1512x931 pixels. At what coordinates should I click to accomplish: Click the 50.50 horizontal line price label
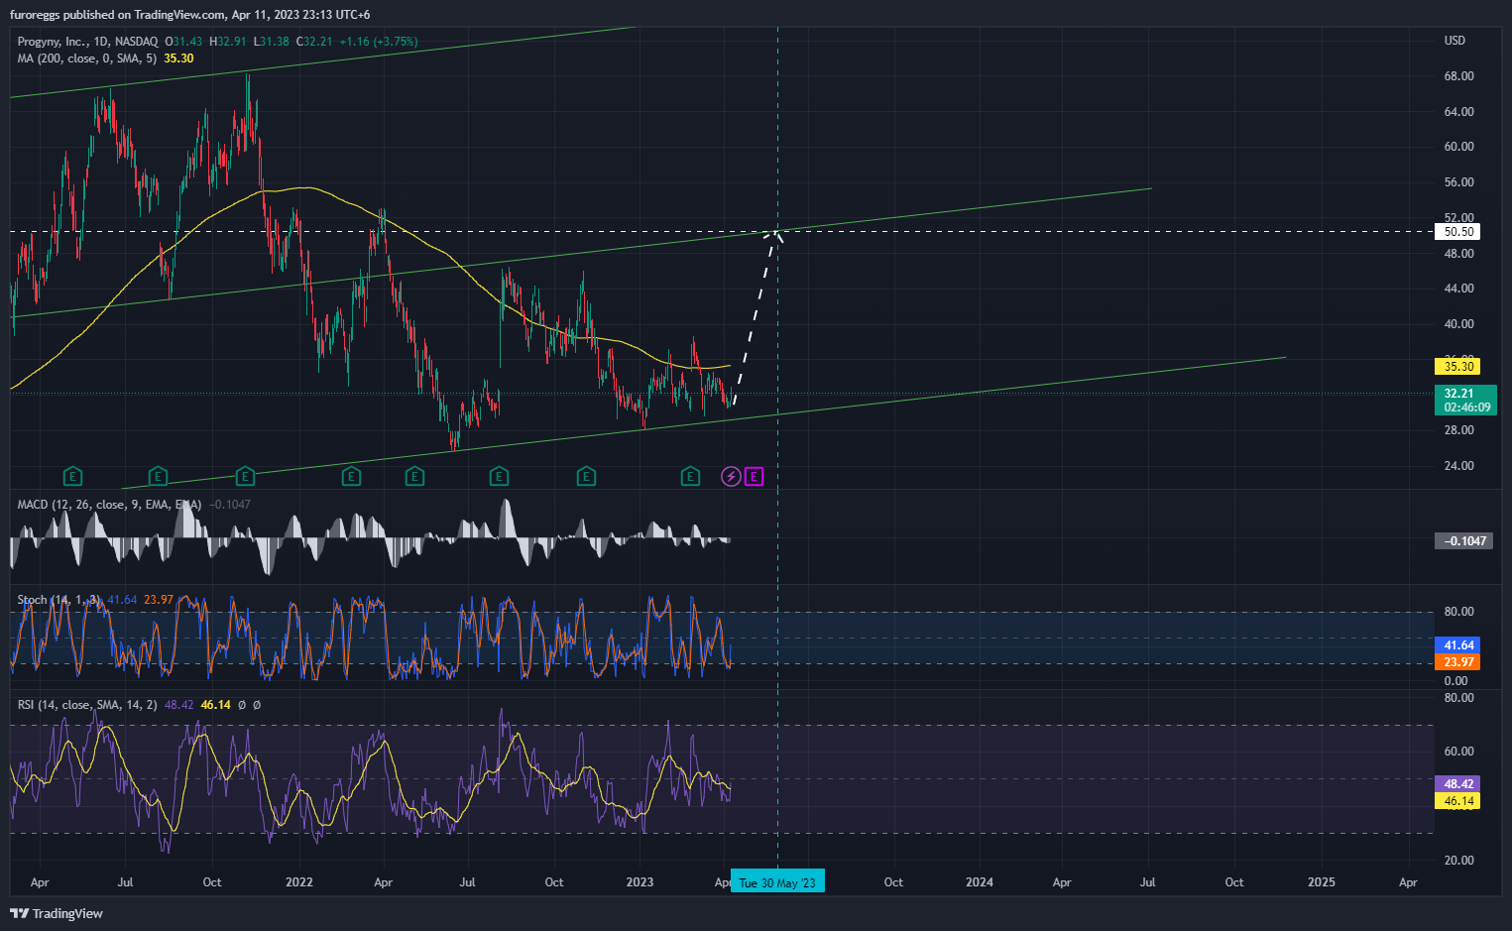[1458, 232]
